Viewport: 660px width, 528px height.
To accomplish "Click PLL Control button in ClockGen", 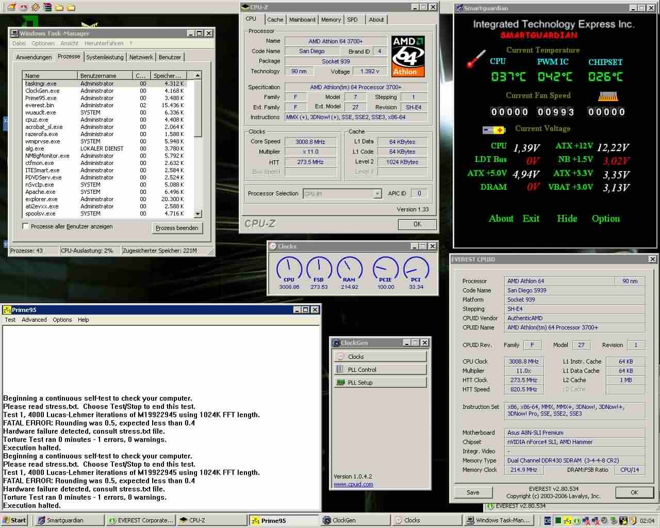I will (x=381, y=370).
